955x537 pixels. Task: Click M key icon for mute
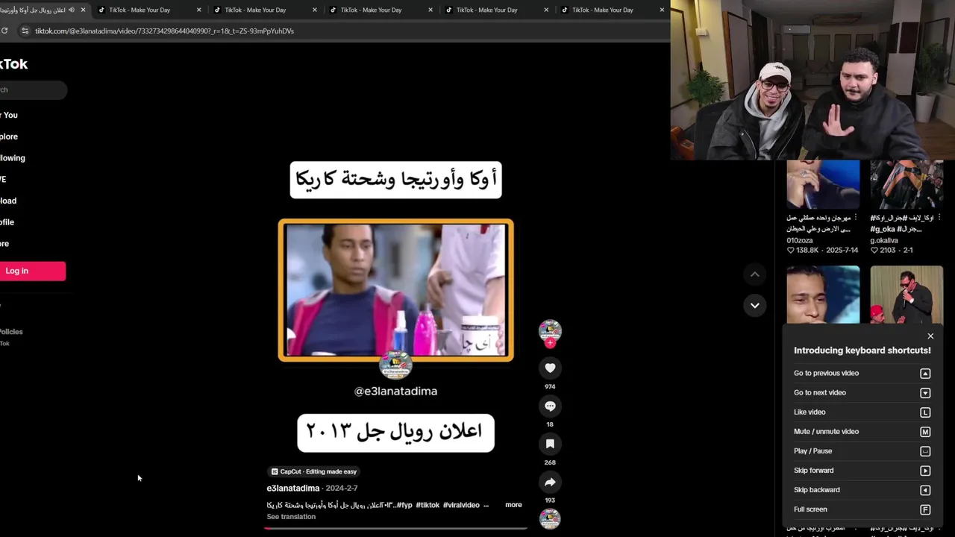[x=925, y=431]
